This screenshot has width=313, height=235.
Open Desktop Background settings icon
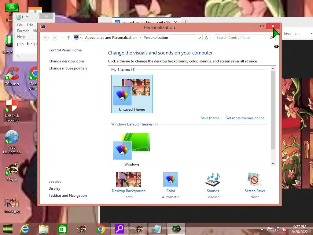pos(129,179)
